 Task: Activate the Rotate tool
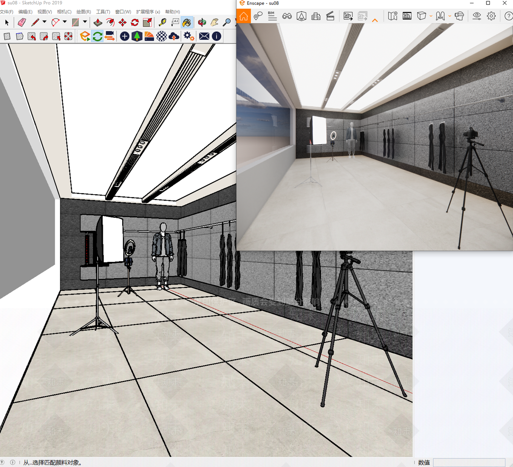tap(135, 22)
